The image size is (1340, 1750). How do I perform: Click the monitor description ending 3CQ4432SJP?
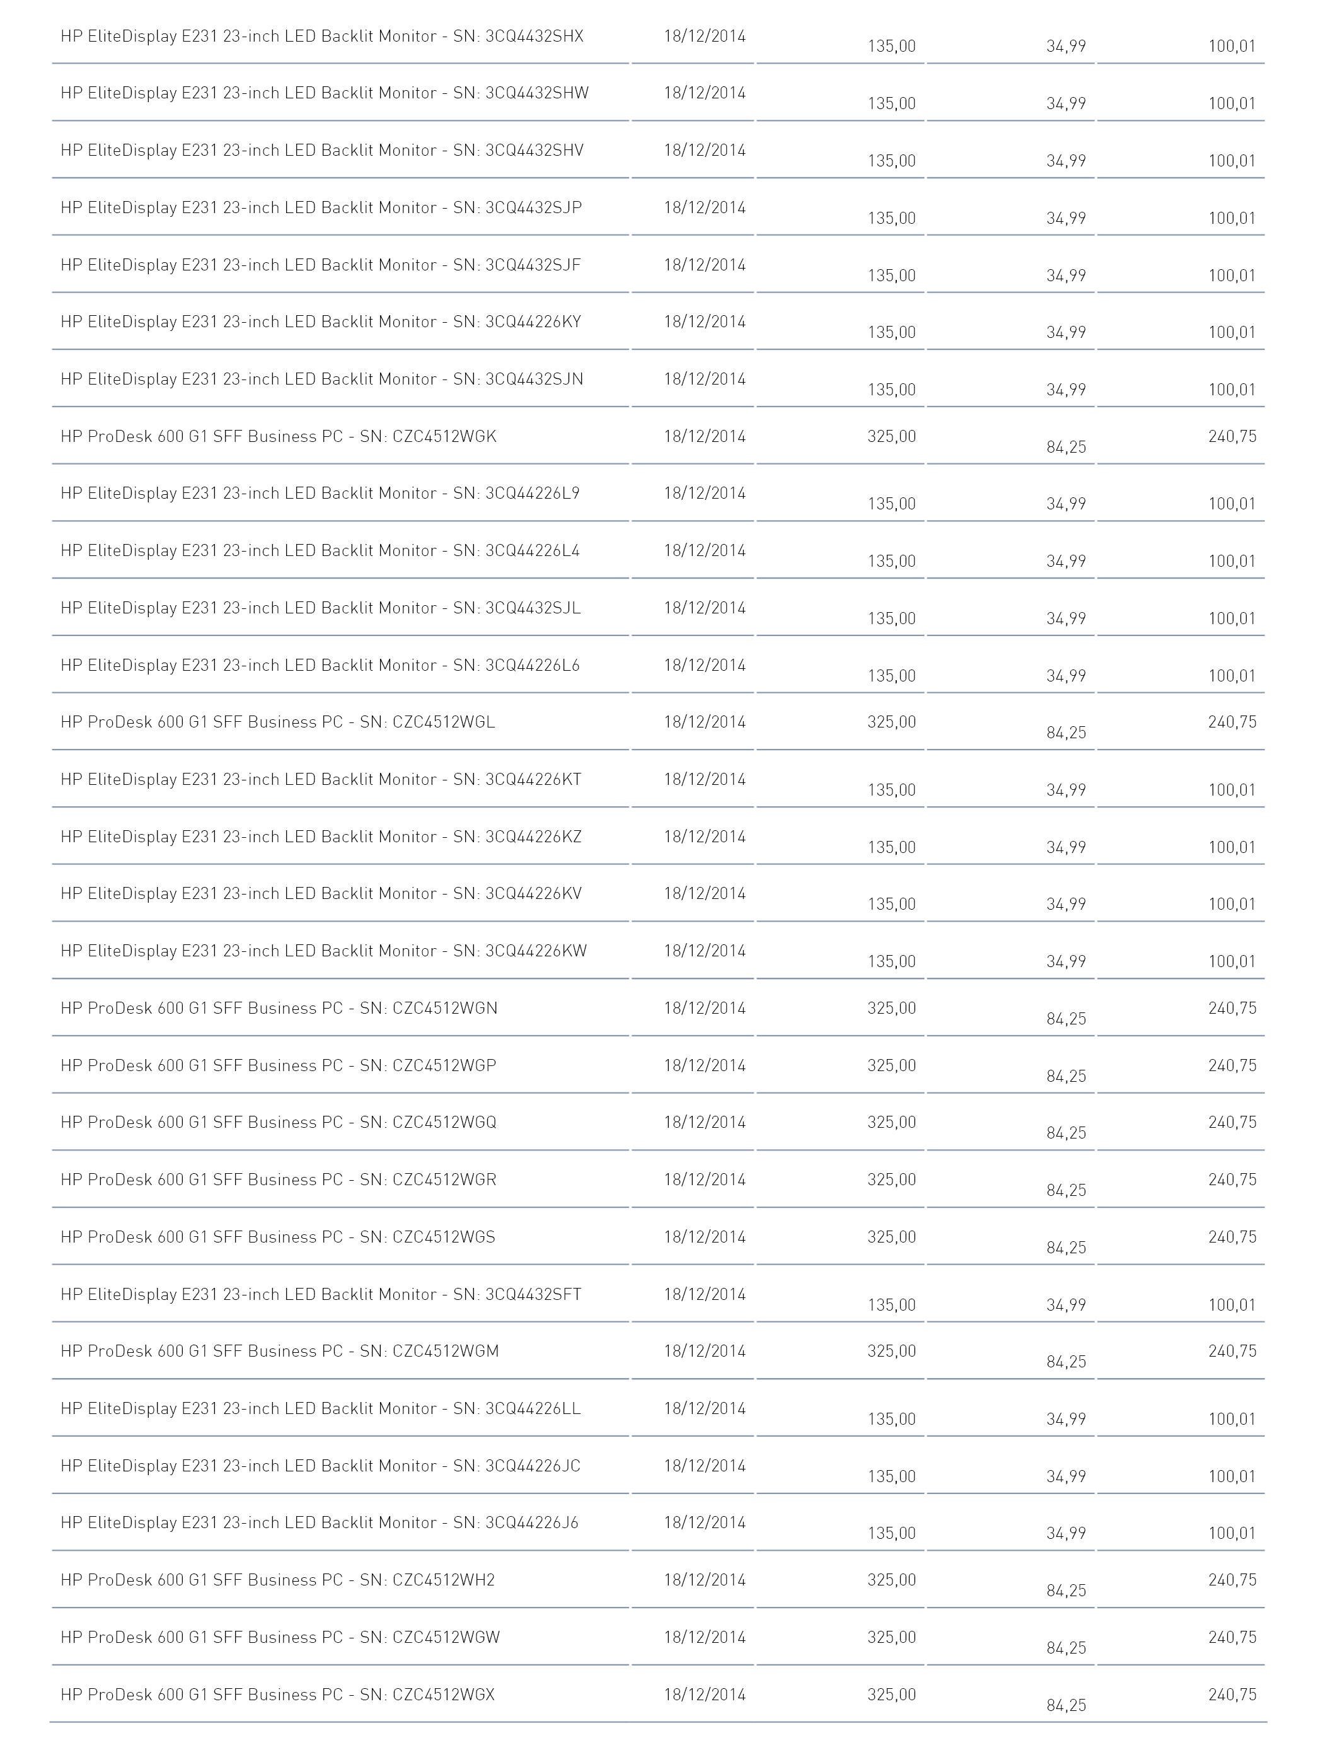(x=321, y=208)
